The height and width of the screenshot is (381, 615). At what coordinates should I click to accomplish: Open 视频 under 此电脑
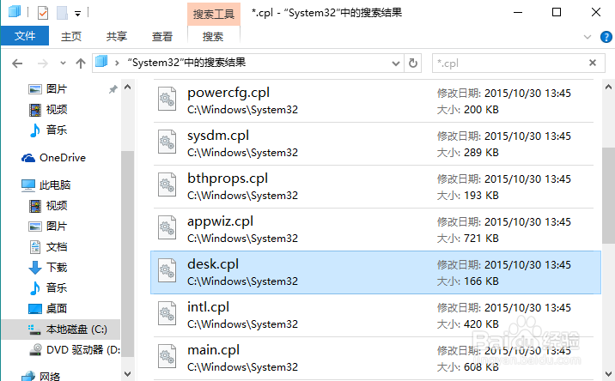pos(48,205)
